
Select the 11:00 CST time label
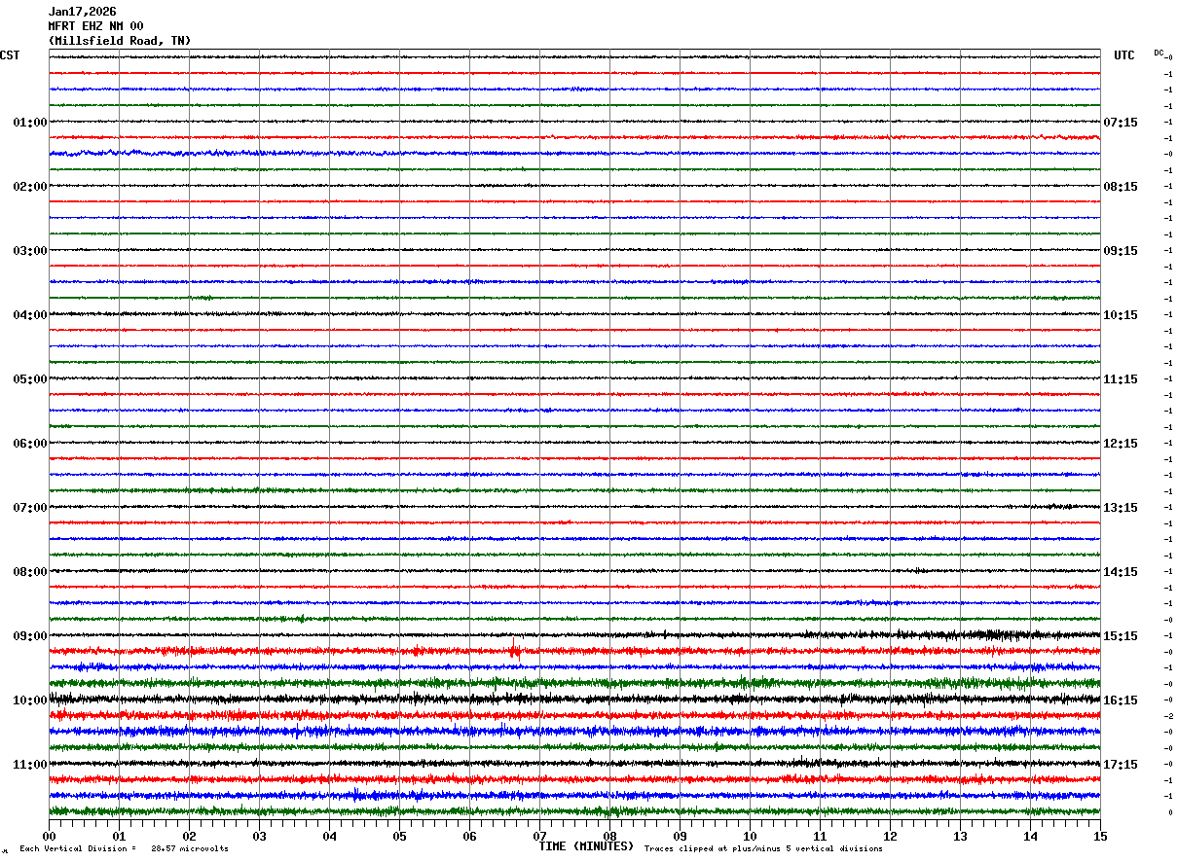click(x=30, y=765)
